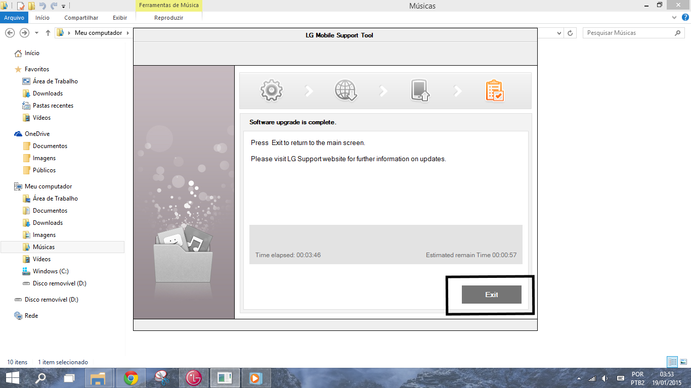Open the media player taskbar icon
The image size is (691, 388).
tap(255, 378)
